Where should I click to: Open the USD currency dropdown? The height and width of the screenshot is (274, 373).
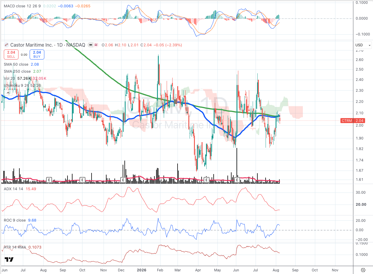pos(363,45)
